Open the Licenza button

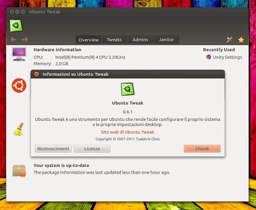92,149
